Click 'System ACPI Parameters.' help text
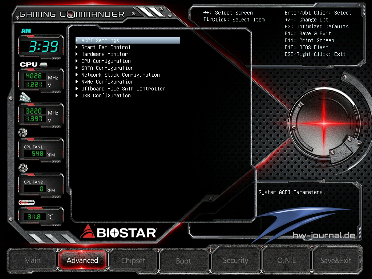 click(x=292, y=192)
